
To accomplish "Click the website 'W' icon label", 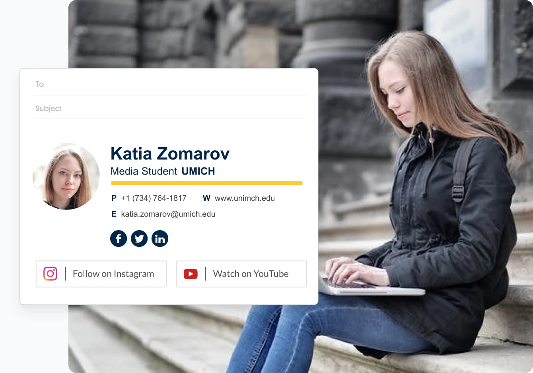I will [206, 198].
